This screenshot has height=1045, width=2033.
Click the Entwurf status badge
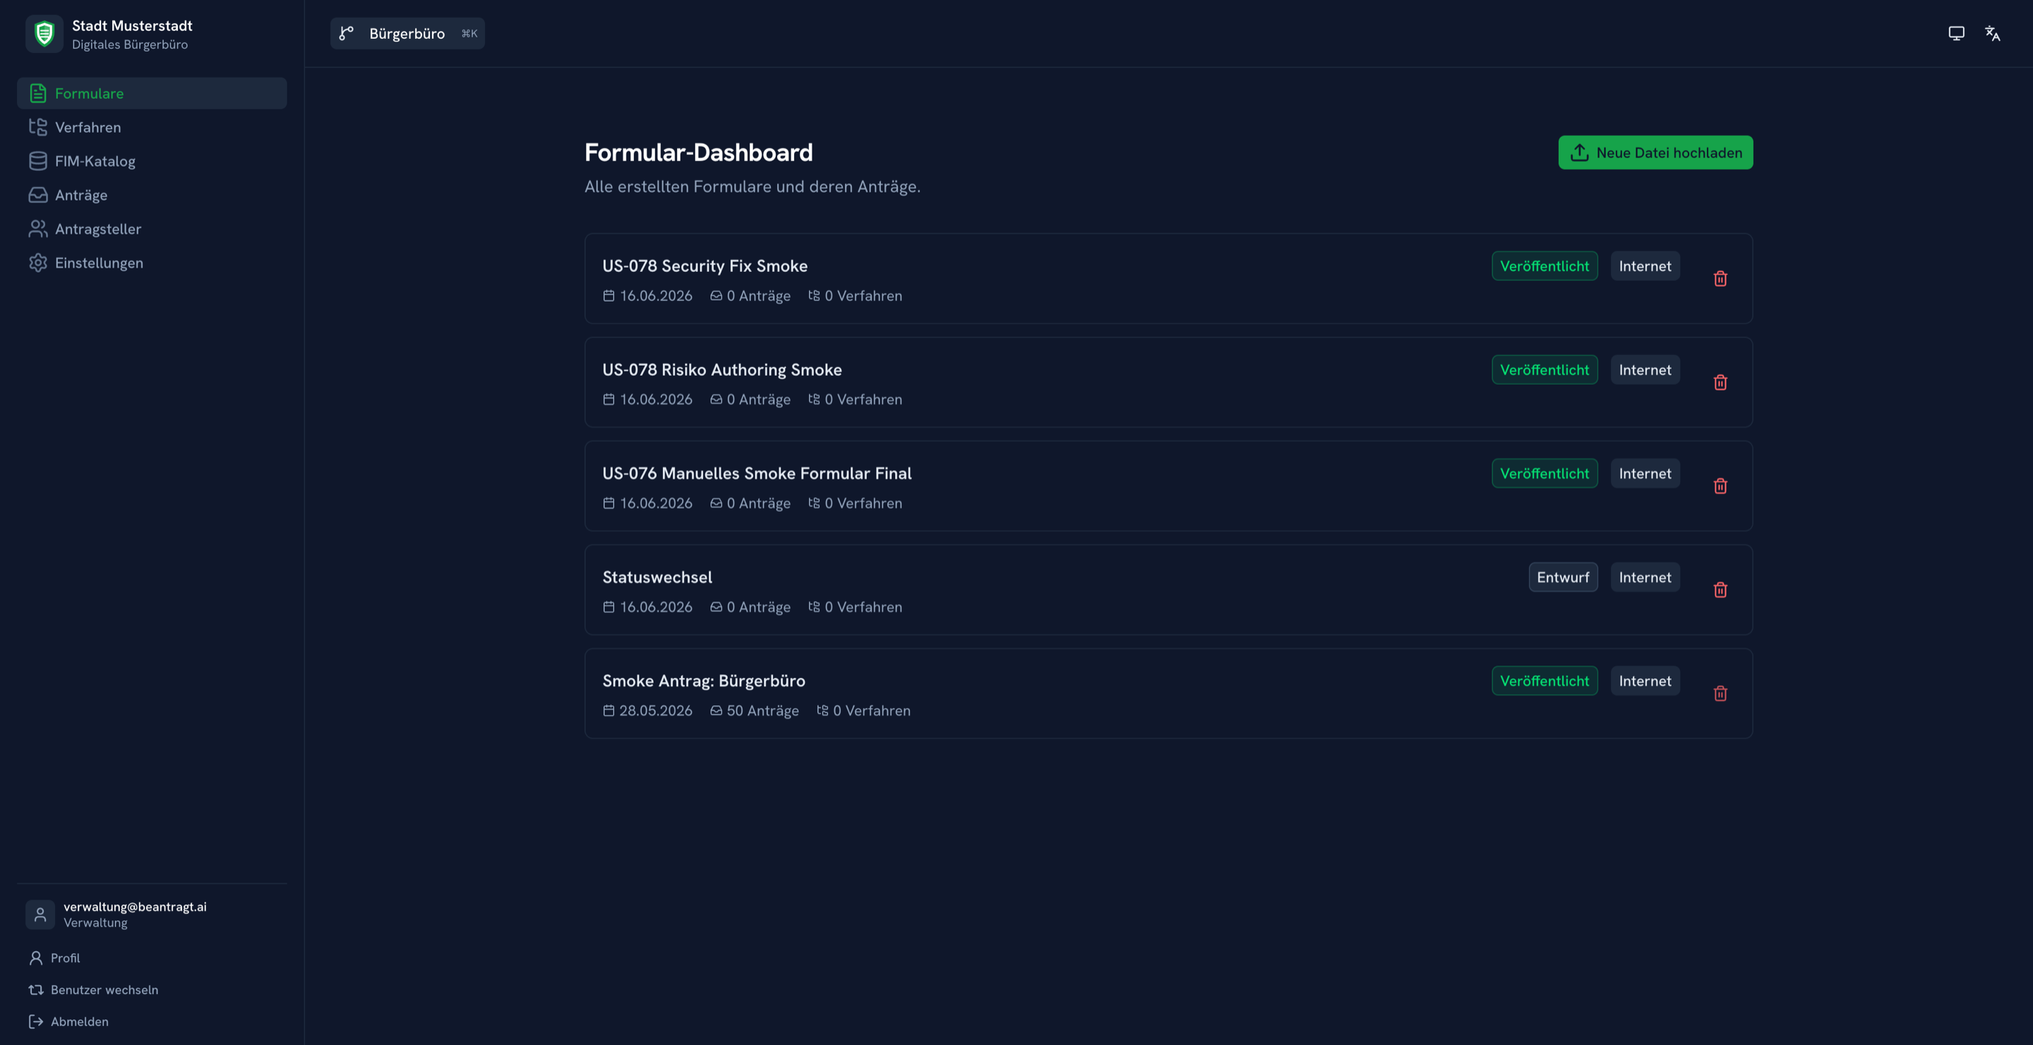coord(1563,577)
